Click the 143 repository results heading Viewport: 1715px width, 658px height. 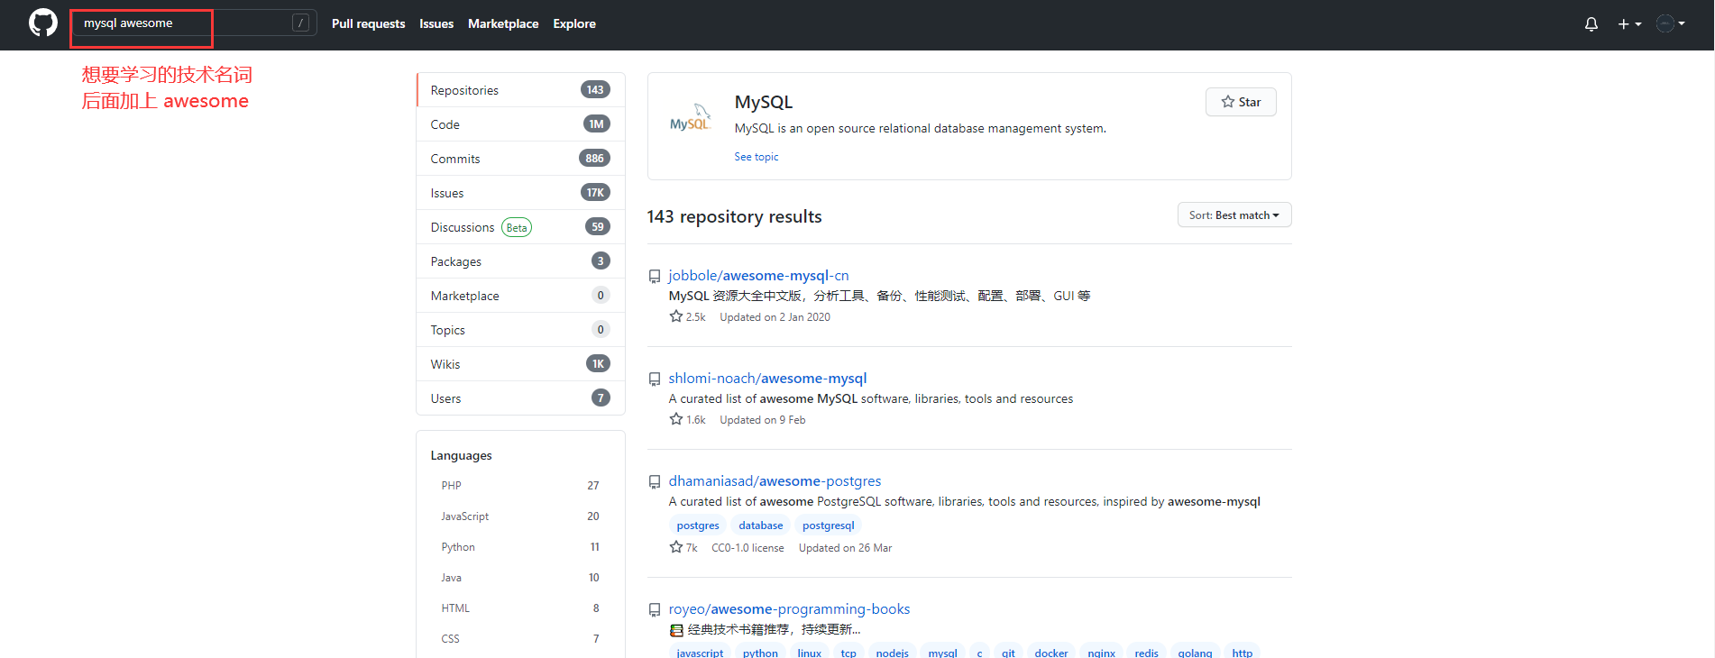coord(734,216)
